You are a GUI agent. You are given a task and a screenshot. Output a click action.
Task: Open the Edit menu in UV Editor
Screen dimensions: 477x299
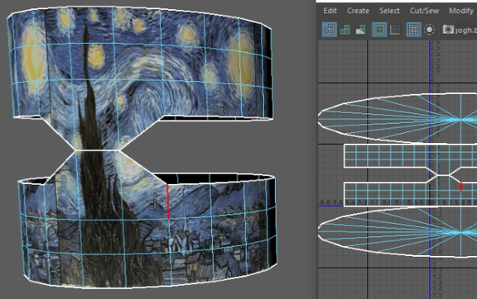[x=330, y=11]
